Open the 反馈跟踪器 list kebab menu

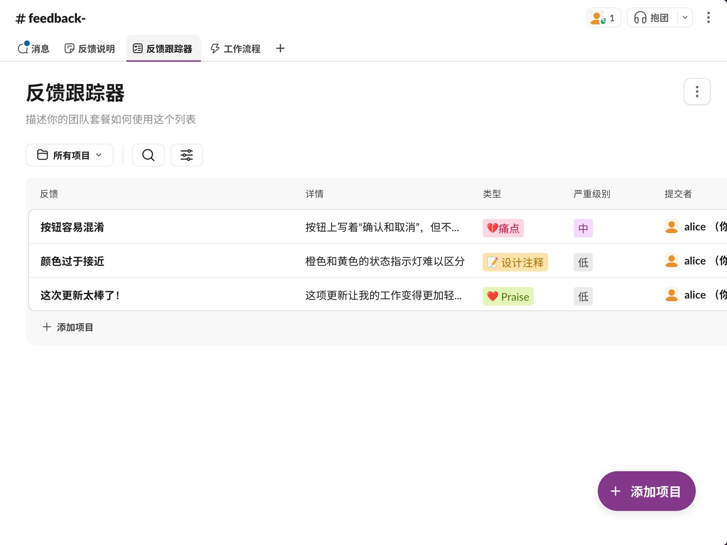(x=697, y=91)
